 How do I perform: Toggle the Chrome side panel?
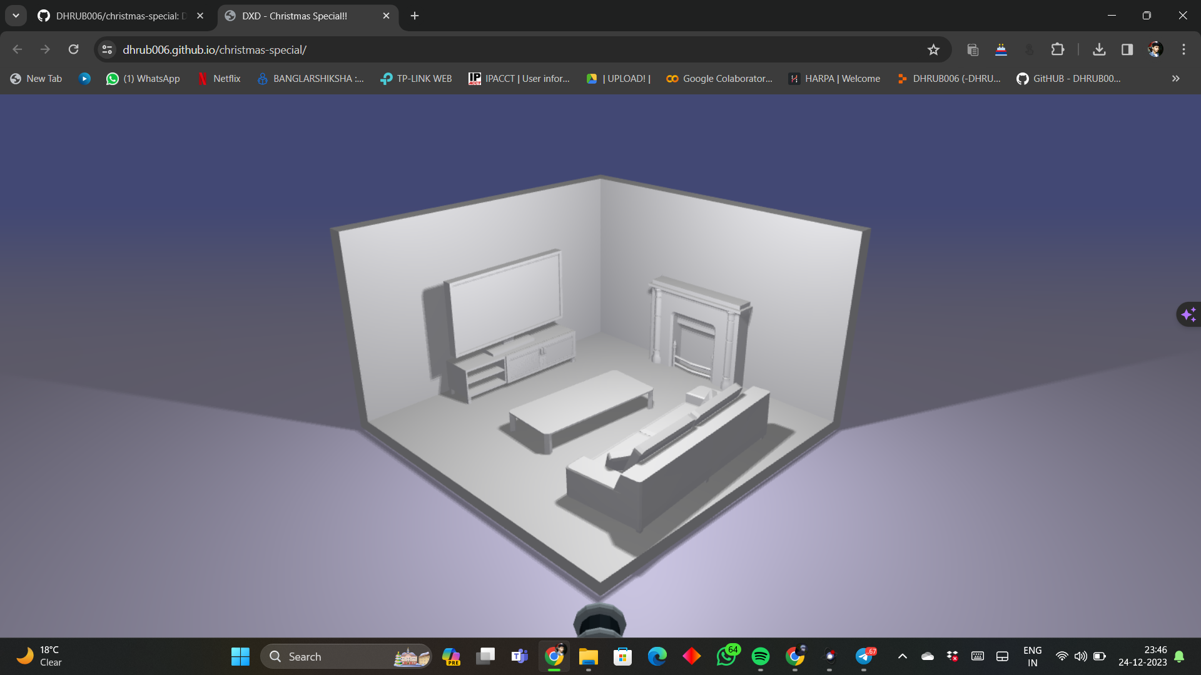tap(1127, 49)
